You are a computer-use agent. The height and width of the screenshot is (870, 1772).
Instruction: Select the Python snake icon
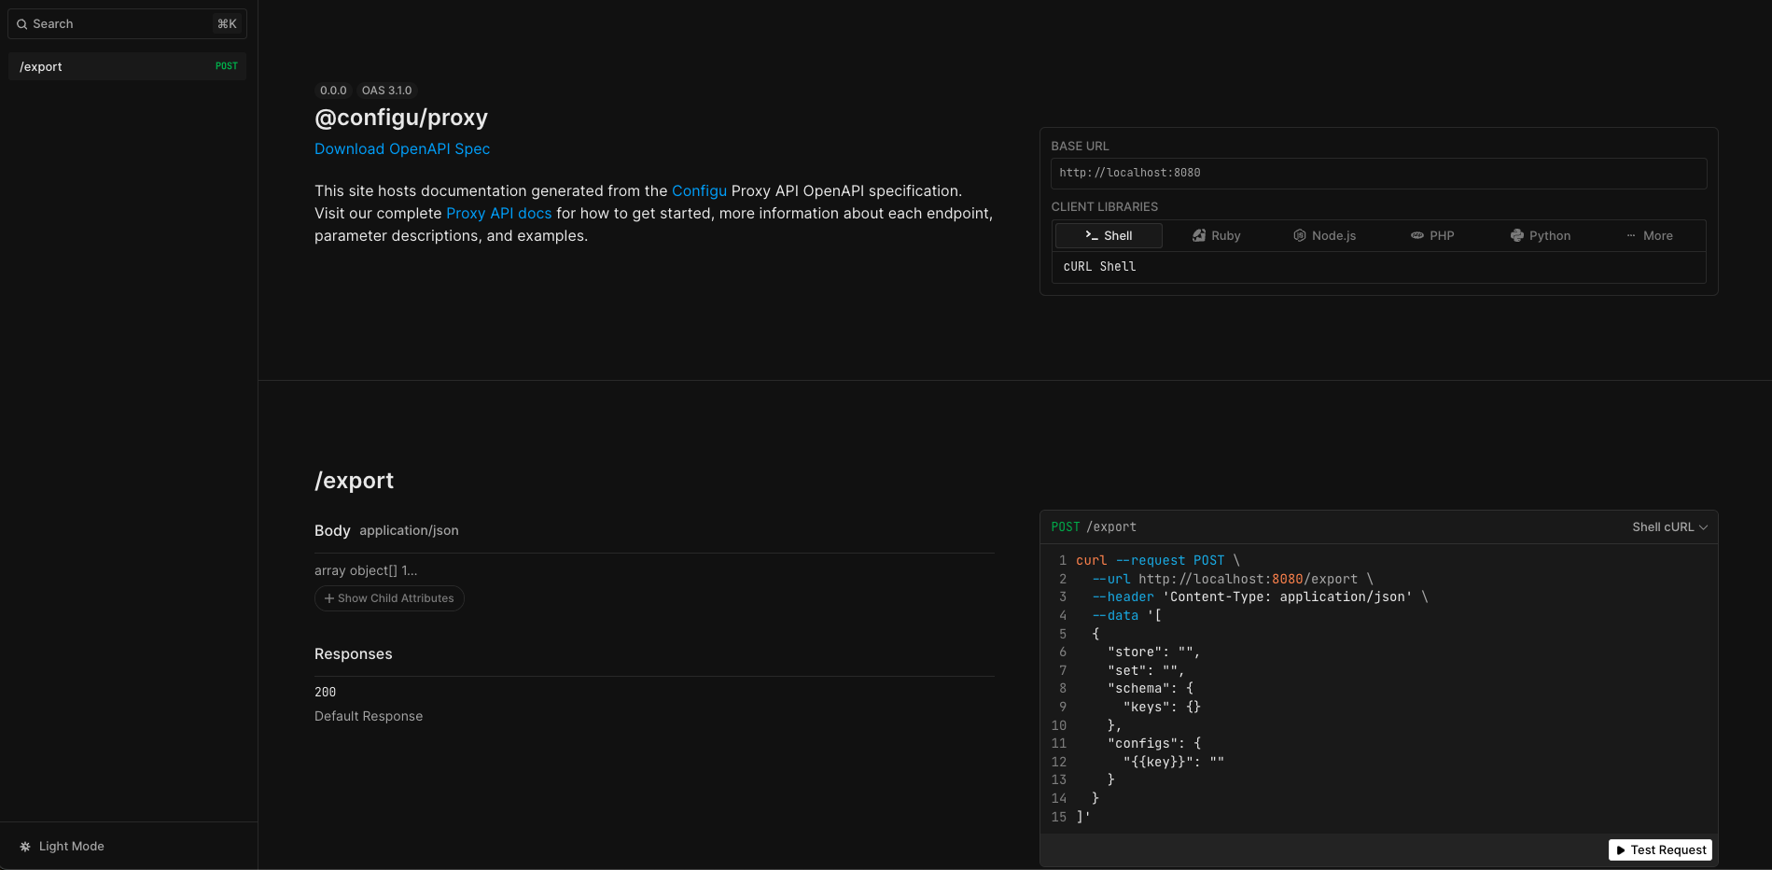[1517, 235]
